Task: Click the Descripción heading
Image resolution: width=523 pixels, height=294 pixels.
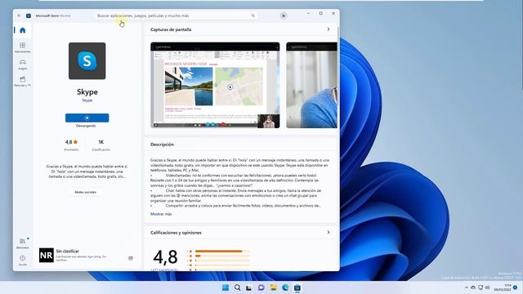Action: [162, 145]
